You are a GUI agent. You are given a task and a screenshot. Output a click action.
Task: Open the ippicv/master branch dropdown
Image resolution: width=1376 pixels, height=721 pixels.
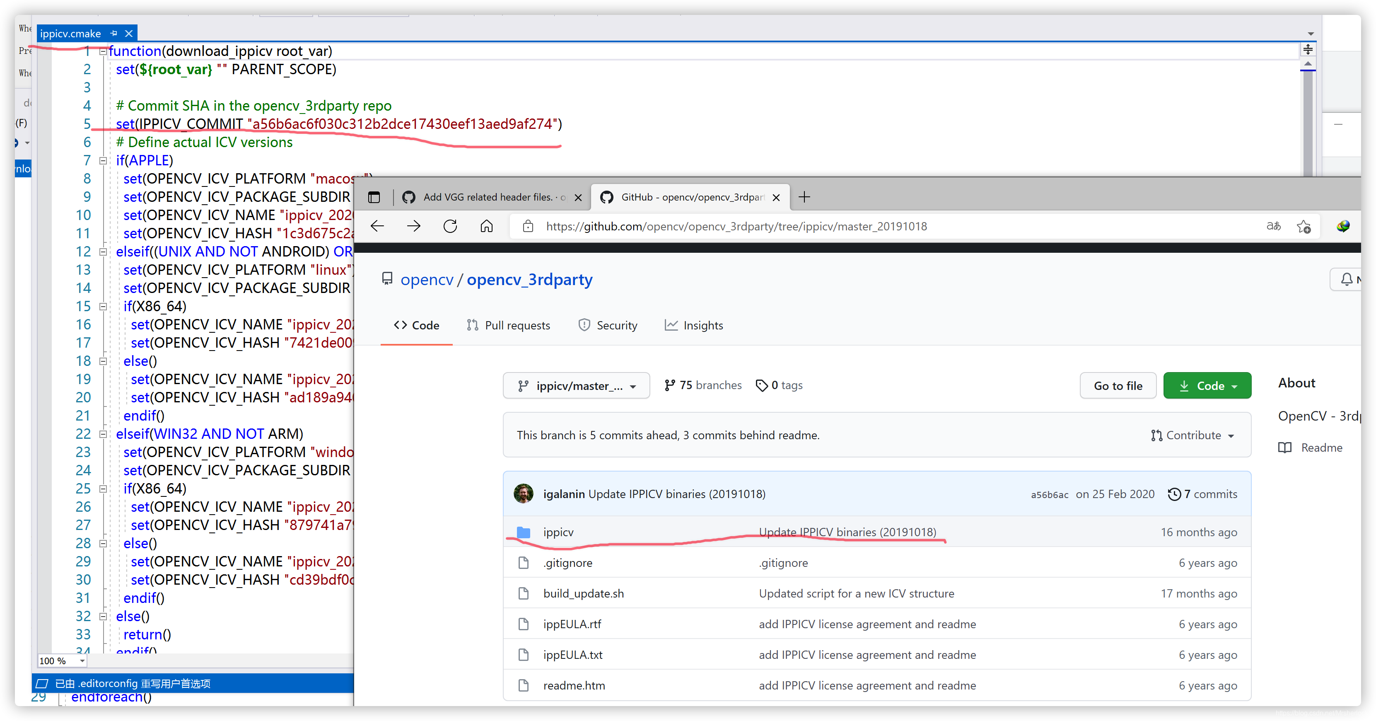pyautogui.click(x=576, y=385)
